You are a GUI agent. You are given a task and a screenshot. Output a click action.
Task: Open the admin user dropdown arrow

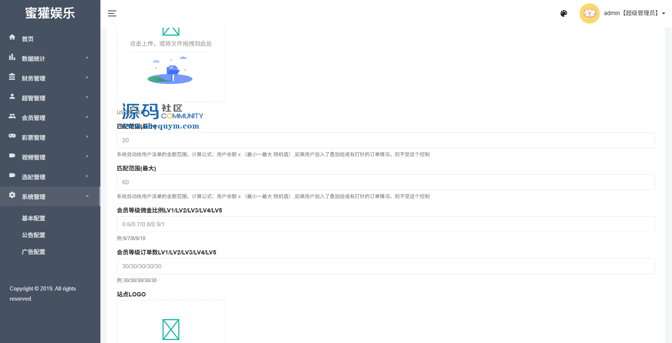[x=664, y=13]
